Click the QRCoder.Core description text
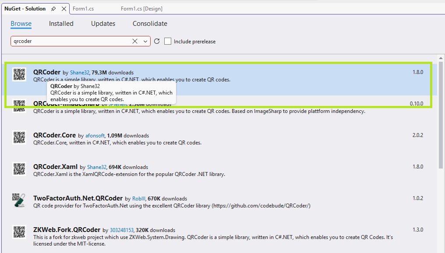 117,143
